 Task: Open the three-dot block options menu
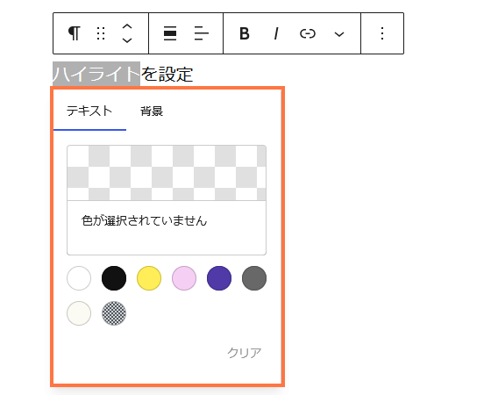click(382, 33)
